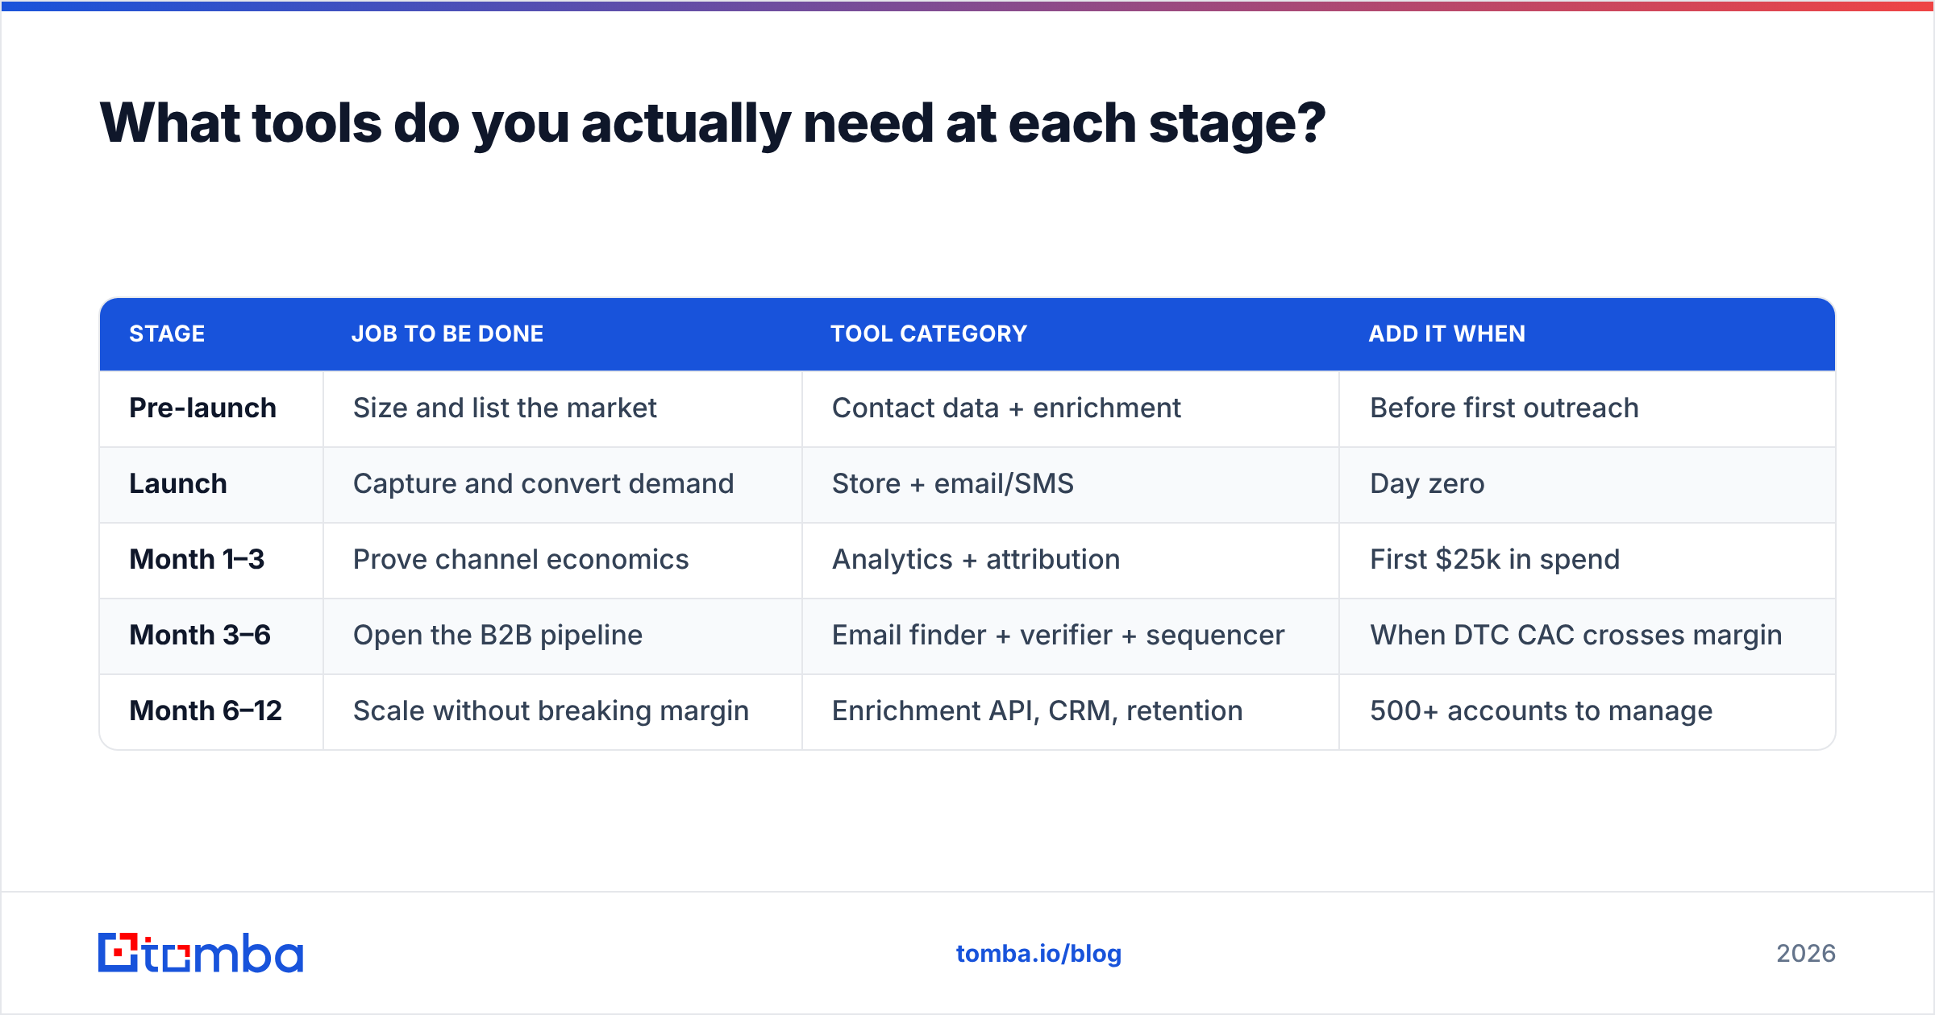1935x1015 pixels.
Task: Open the tomba.io/blog link
Action: tap(1038, 954)
